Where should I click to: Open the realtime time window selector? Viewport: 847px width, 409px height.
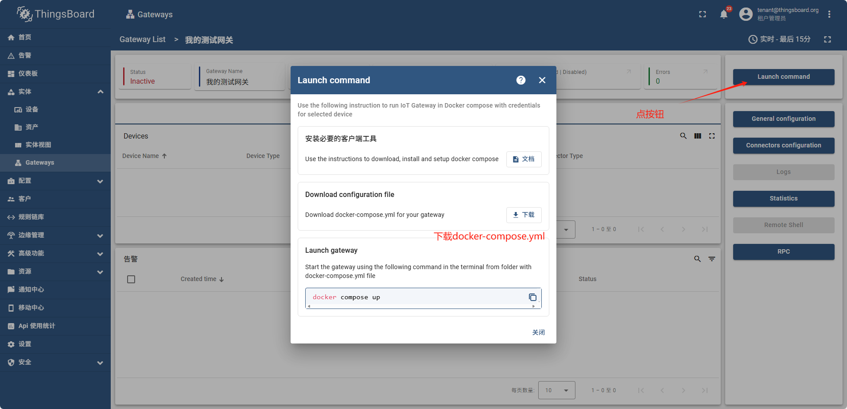(780, 39)
